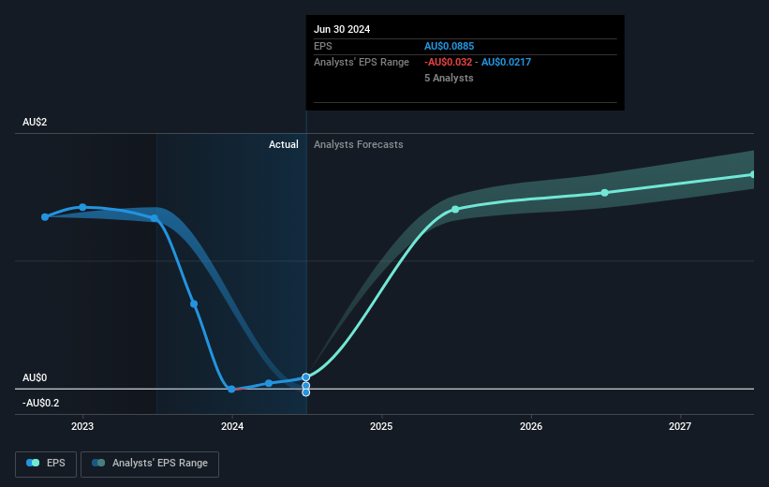Click the Jun 30 2024 tooltip date
Image resolution: width=769 pixels, height=487 pixels.
click(342, 29)
